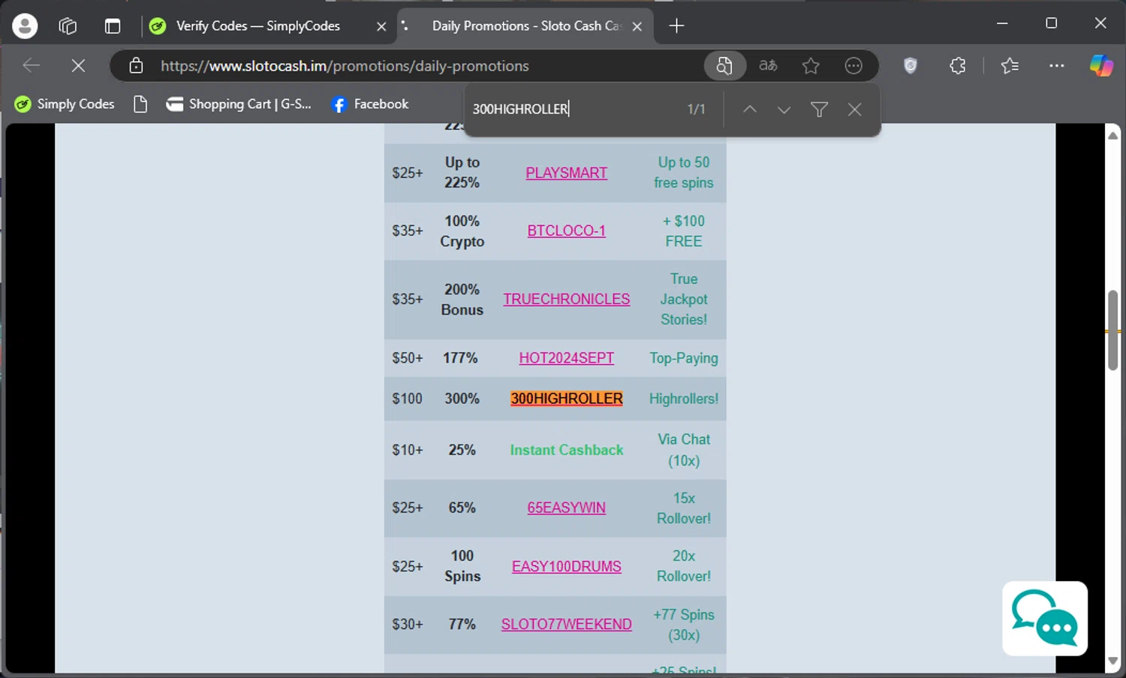1126x678 pixels.
Task: Click the '200% Bonus' cell
Action: tap(462, 300)
